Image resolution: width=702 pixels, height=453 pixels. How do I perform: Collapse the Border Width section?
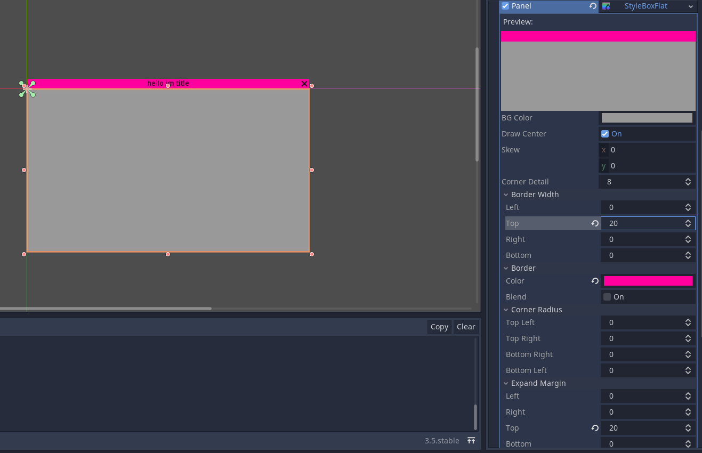coord(506,195)
